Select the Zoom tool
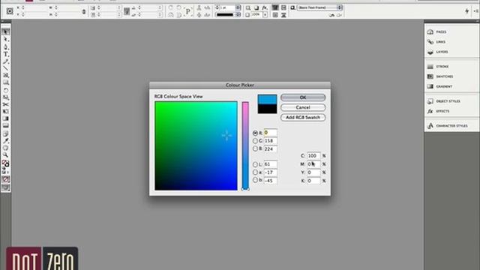This screenshot has height=270, width=480. point(5,155)
